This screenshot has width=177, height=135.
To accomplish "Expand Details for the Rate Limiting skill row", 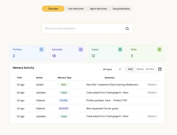I will 152,85.
